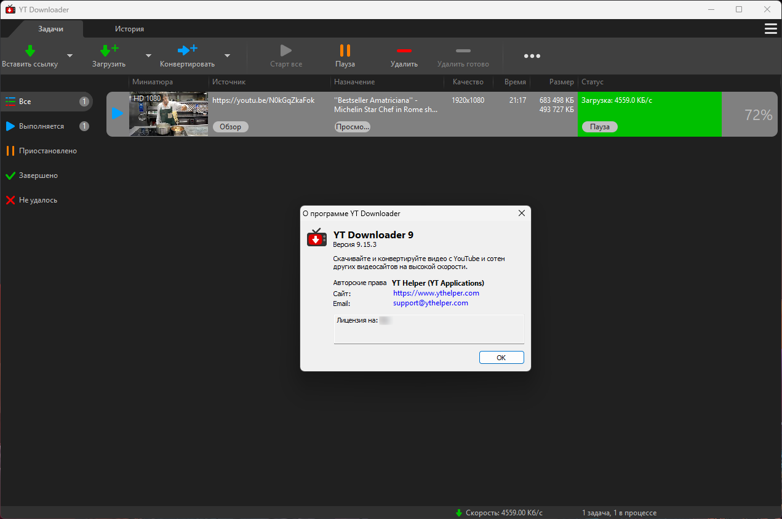782x519 pixels.
Task: Click the Просмо... button in task row
Action: click(352, 127)
